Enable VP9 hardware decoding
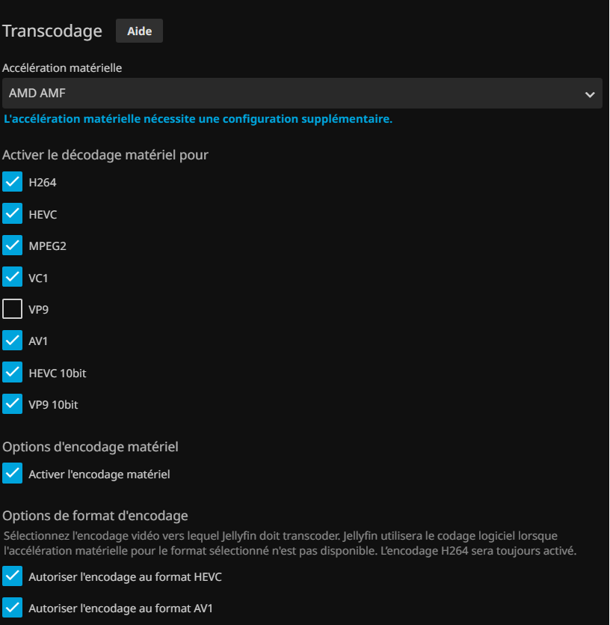Screen dimensions: 610x625 point(13,309)
